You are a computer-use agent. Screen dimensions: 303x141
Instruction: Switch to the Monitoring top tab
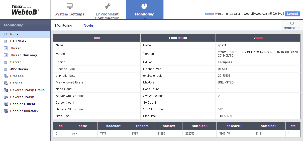(x=145, y=10)
